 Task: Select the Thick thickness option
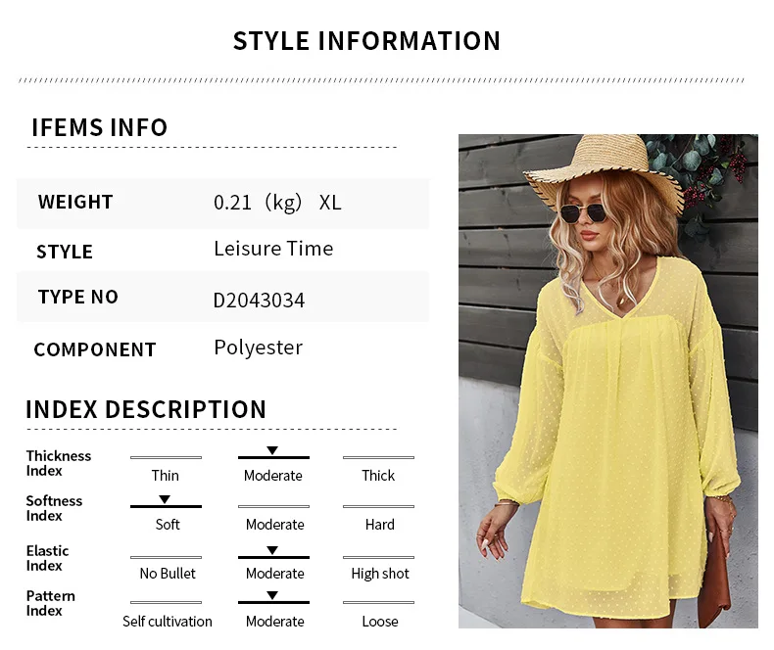click(378, 476)
